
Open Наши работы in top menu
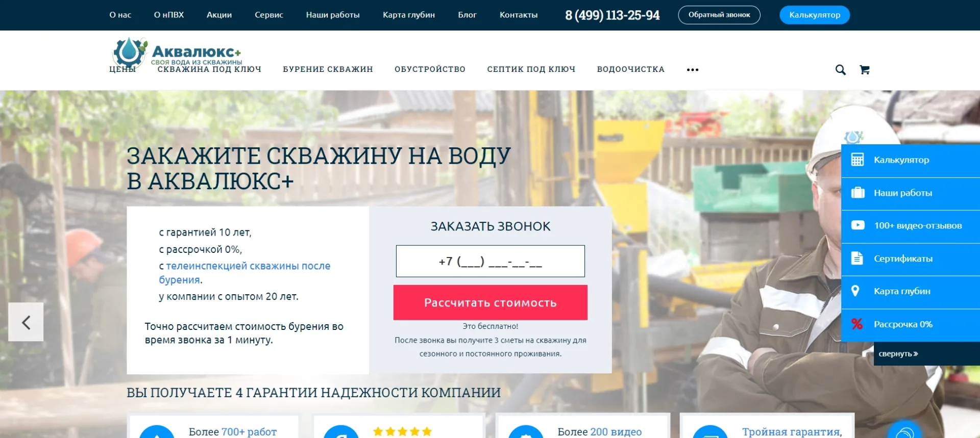click(x=333, y=15)
